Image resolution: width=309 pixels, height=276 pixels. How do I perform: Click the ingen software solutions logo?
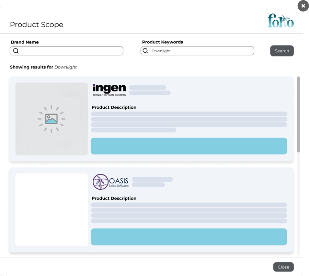(109, 88)
